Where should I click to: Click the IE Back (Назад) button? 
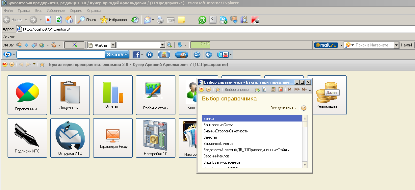pos(13,20)
